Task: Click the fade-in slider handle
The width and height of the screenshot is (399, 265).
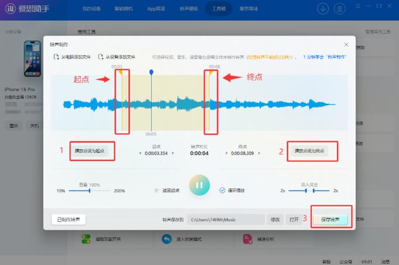Action: 306,191
